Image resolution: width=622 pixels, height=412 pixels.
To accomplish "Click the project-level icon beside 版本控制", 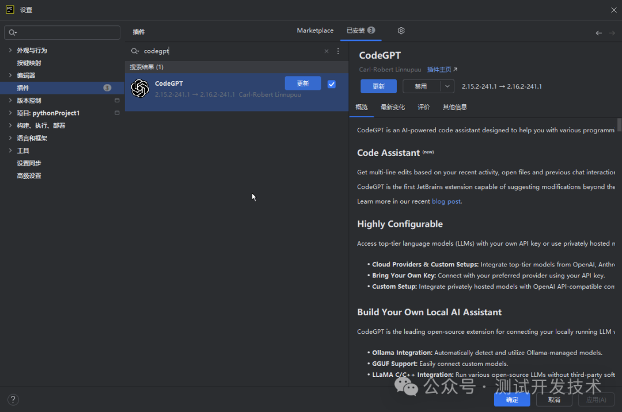I will [117, 100].
